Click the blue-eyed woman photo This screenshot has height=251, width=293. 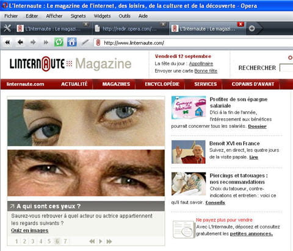click(x=86, y=122)
